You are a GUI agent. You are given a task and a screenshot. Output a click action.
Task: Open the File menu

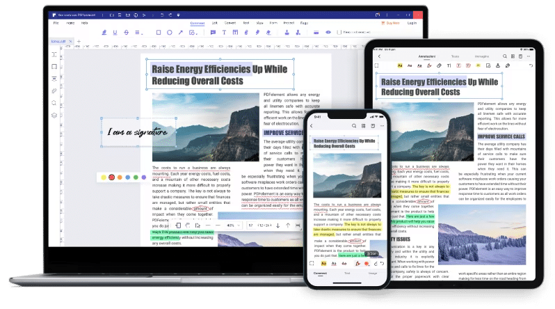point(55,23)
